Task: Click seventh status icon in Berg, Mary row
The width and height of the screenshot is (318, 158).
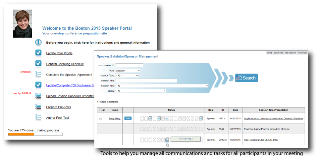Action: click(167, 118)
